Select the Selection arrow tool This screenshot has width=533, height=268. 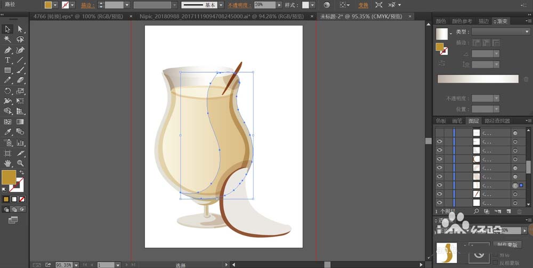(x=8, y=29)
